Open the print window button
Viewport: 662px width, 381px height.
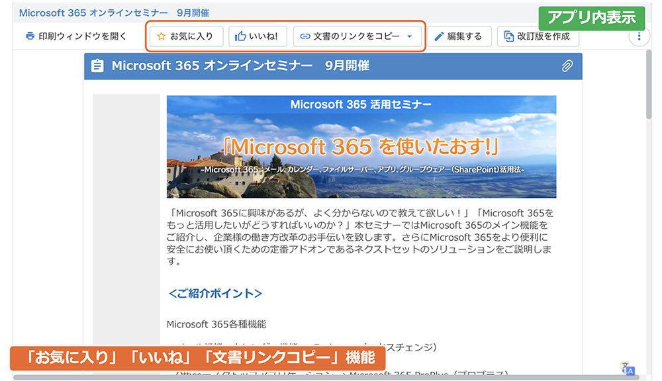76,36
